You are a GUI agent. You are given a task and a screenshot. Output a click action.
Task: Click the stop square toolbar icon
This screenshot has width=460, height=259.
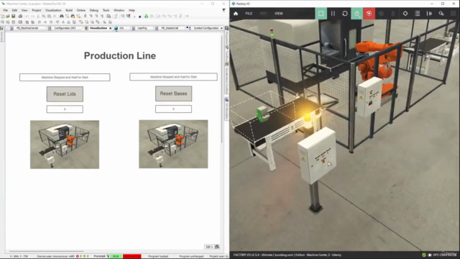tap(140, 17)
